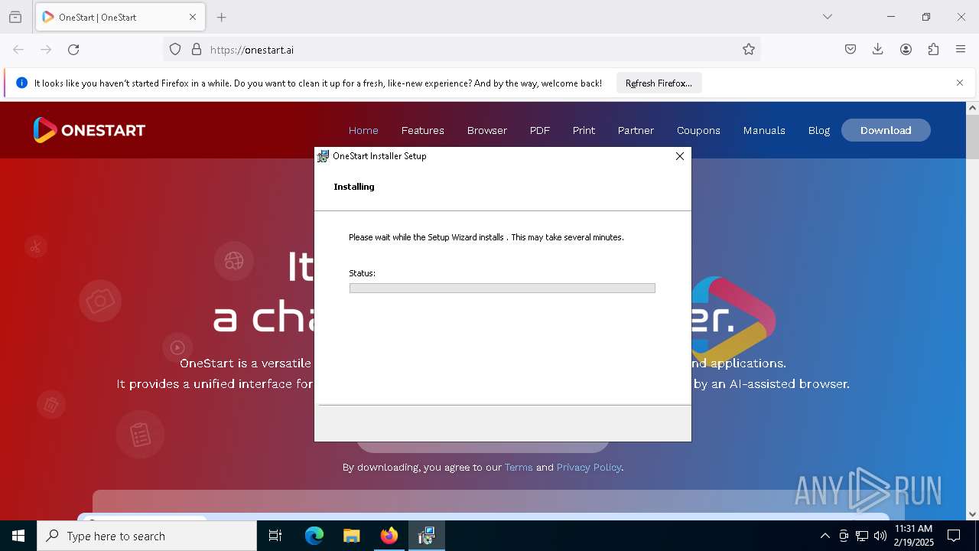
Task: Reload the current page
Action: (73, 49)
